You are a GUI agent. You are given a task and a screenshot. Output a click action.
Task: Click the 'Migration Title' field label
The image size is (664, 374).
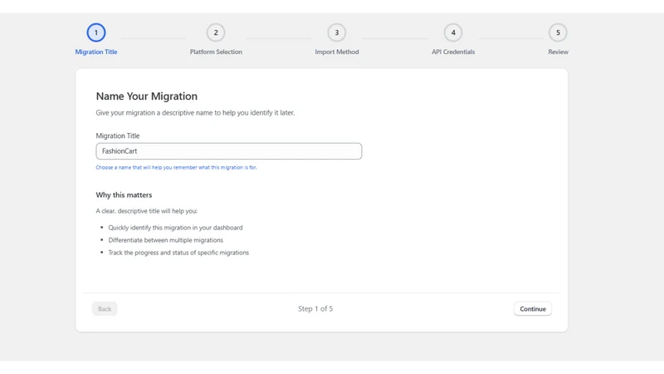[x=118, y=135]
